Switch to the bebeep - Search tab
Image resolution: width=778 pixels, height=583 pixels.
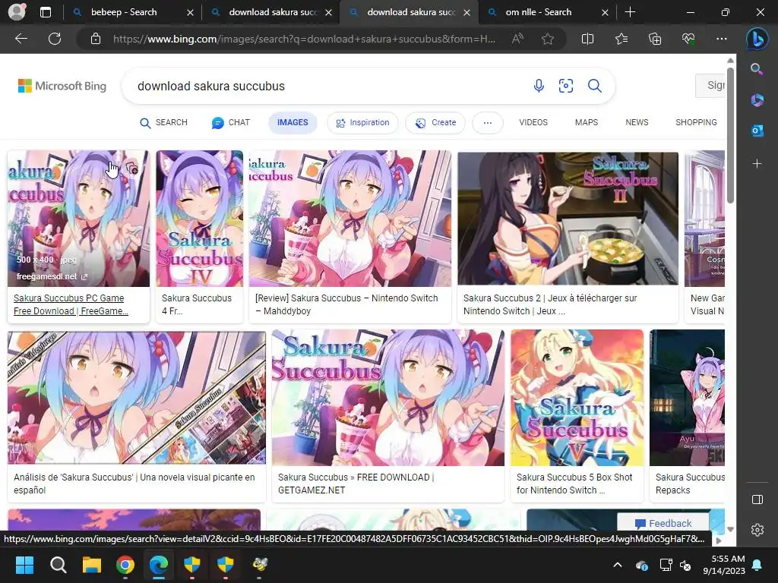tap(132, 12)
